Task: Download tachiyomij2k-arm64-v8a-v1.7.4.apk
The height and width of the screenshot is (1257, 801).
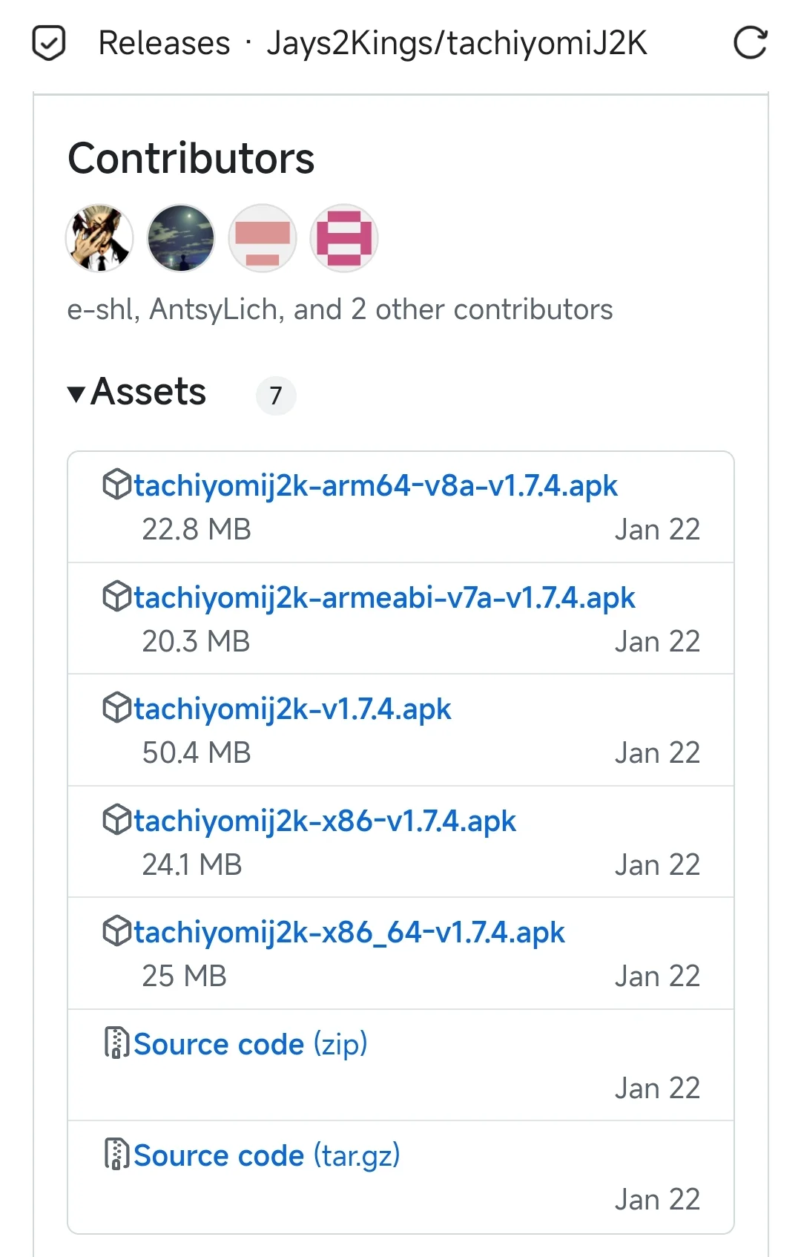Action: pos(375,486)
